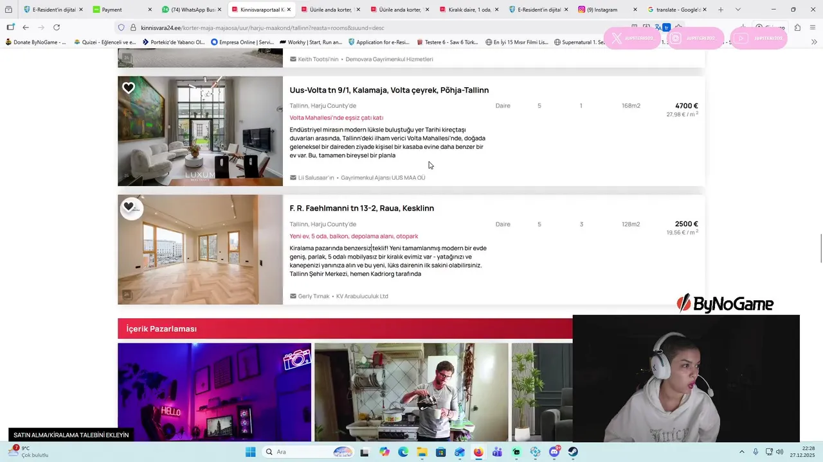
Task: Open Donate ByNoGame bookmark
Action: [36, 42]
